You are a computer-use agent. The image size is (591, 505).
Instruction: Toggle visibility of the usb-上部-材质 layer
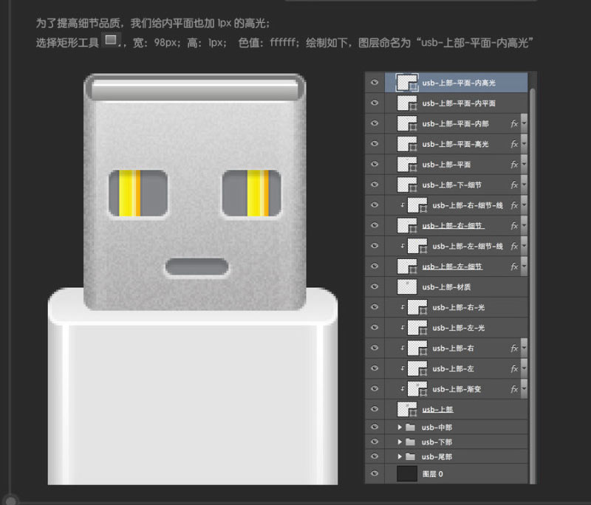click(x=375, y=287)
